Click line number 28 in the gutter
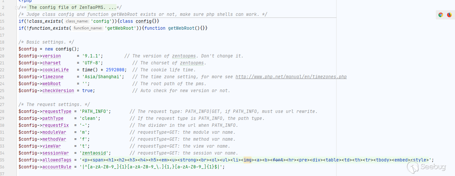This screenshot has width=455, height=176. tap(2, 111)
